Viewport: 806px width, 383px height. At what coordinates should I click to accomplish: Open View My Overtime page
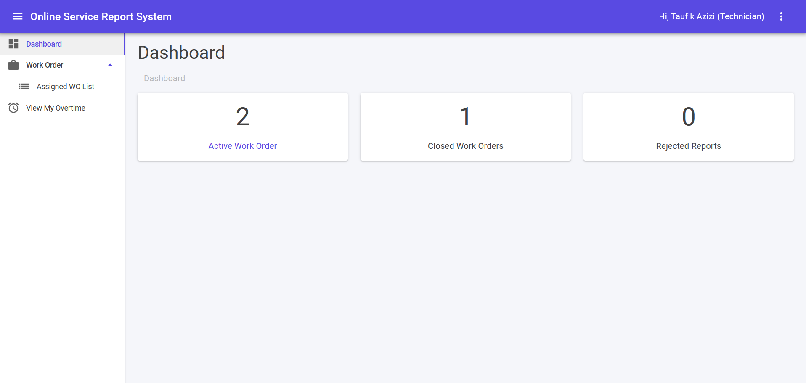pos(62,108)
